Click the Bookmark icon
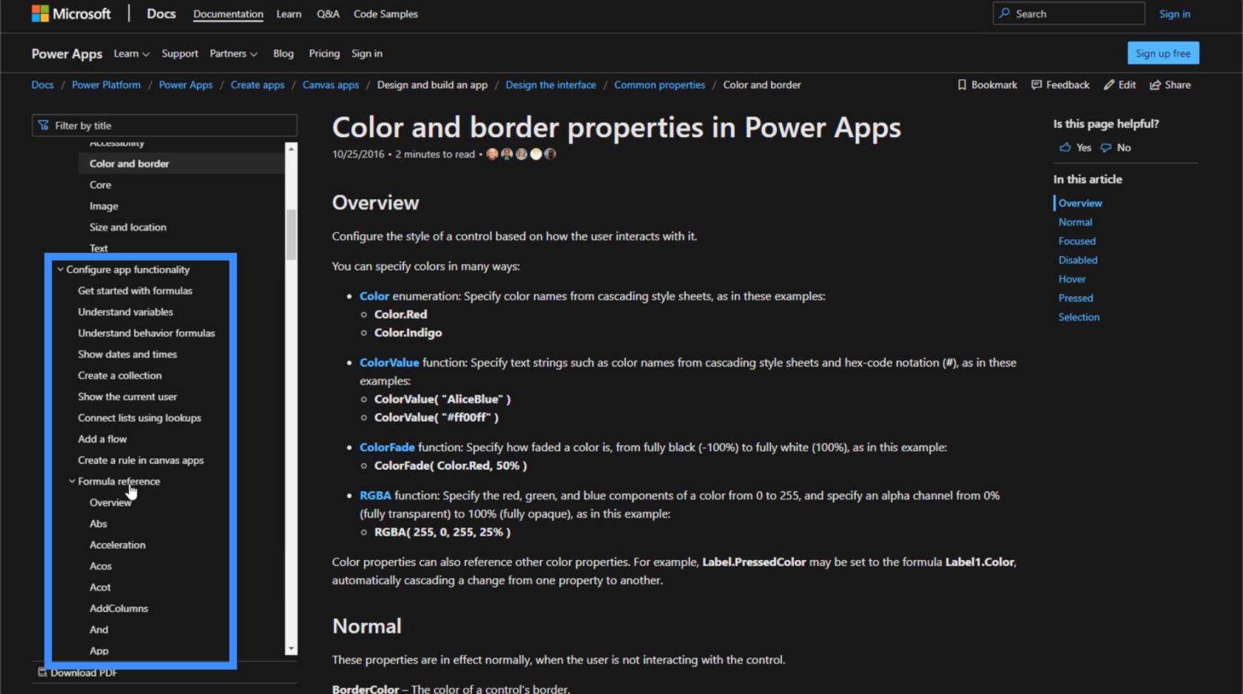The image size is (1243, 694). tap(962, 85)
